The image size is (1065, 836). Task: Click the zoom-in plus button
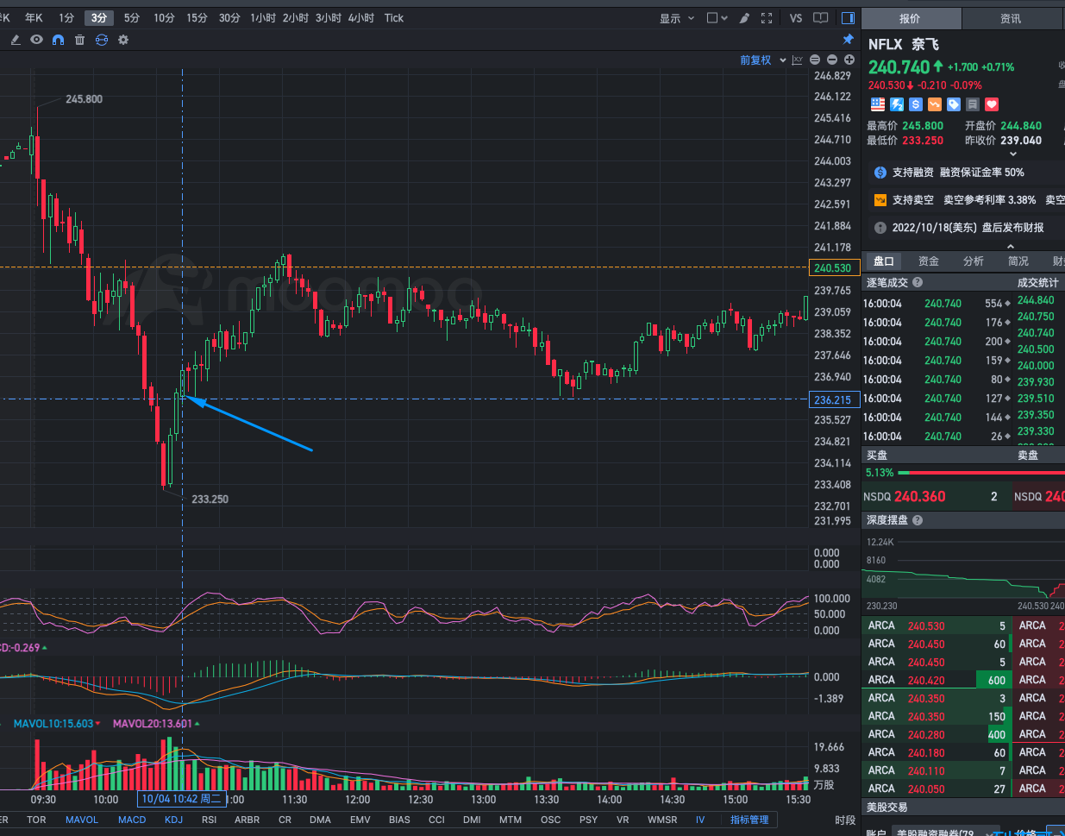[x=849, y=60]
